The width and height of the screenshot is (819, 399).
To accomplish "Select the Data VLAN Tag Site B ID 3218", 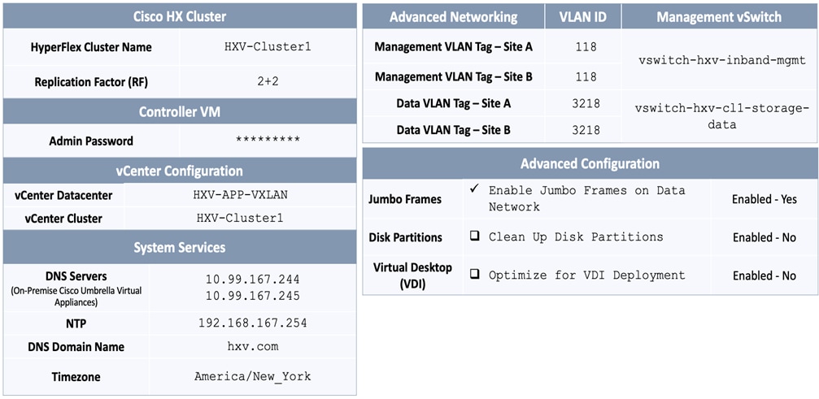I will coord(586,130).
